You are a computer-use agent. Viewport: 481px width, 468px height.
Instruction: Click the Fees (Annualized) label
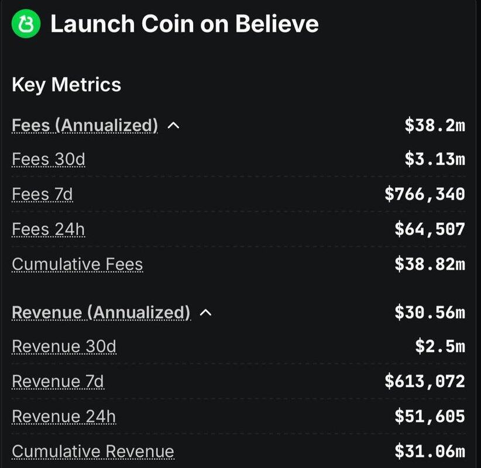click(85, 125)
